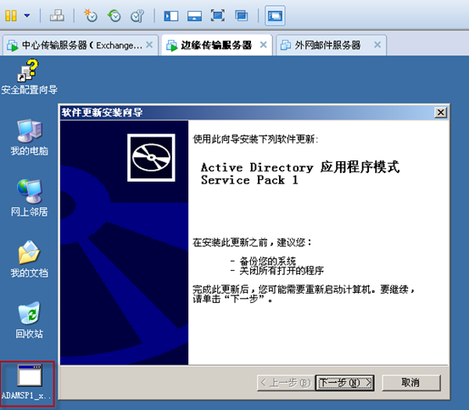This screenshot has width=469, height=410.
Task: Click the revert to snapshot icon
Action: 114,15
